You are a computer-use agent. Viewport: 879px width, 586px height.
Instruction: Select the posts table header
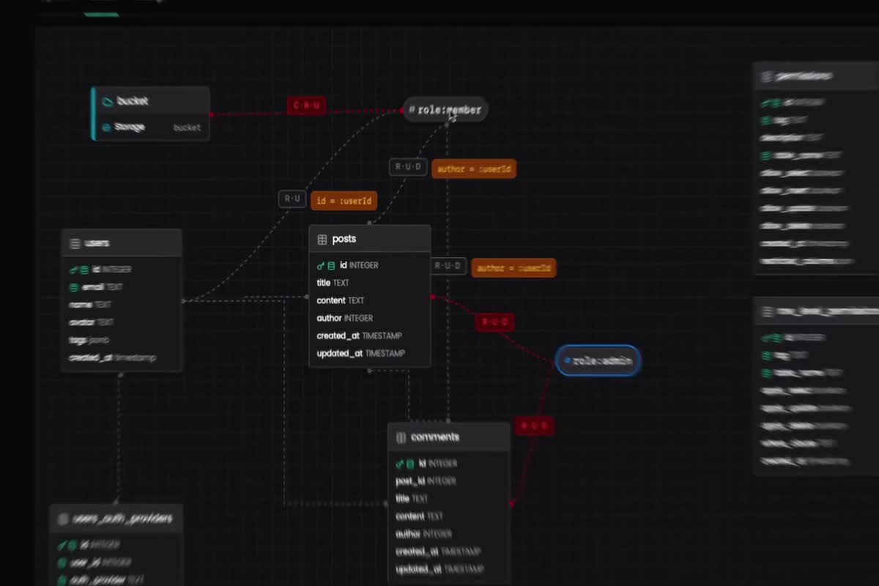tap(370, 240)
